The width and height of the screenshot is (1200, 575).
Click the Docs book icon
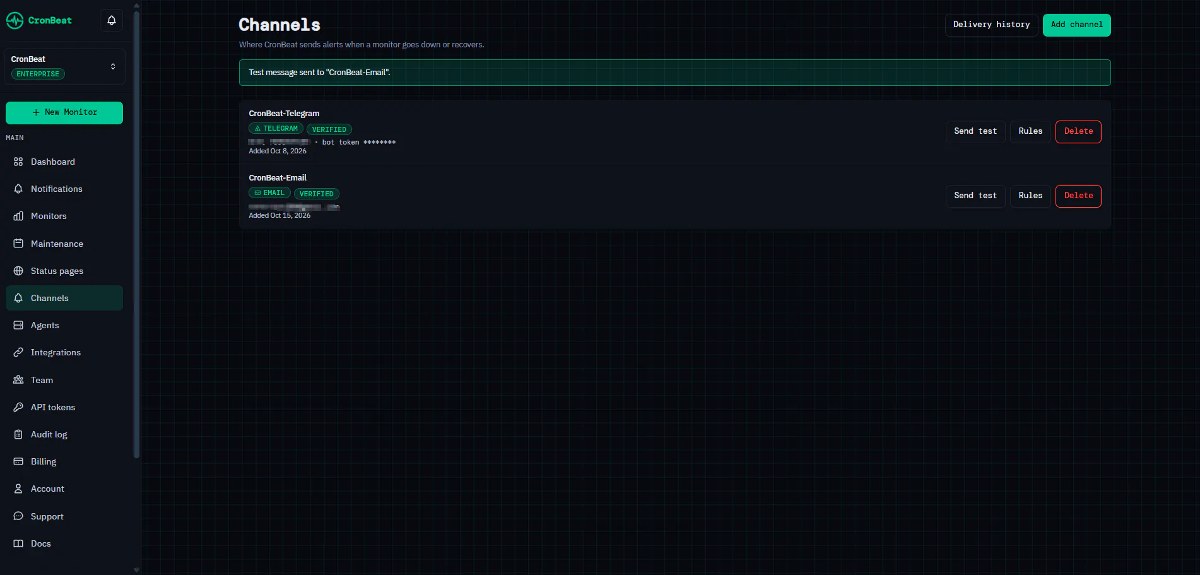(x=18, y=543)
